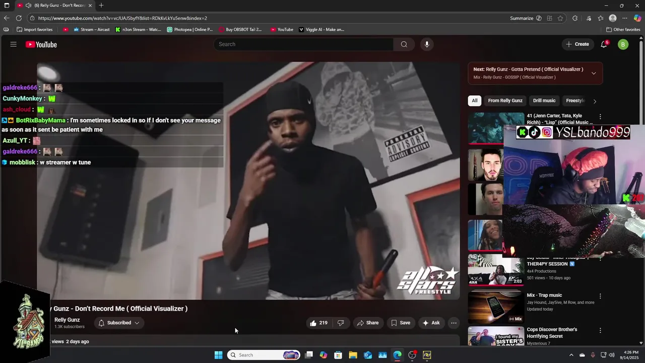Viewport: 645px width, 363px height.
Task: Select the Freestyle chip
Action: click(575, 100)
